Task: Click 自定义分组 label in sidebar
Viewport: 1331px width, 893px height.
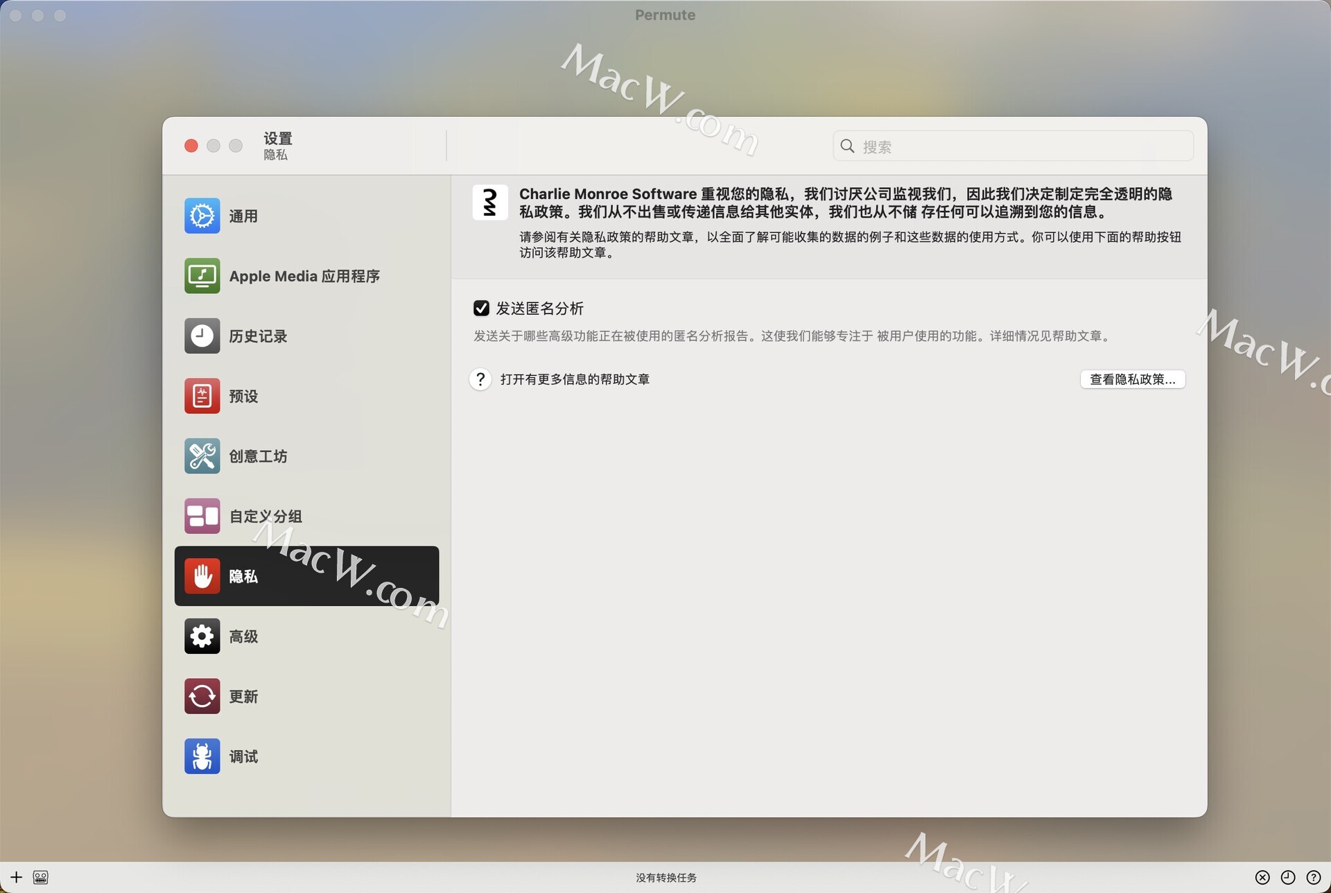Action: [266, 517]
